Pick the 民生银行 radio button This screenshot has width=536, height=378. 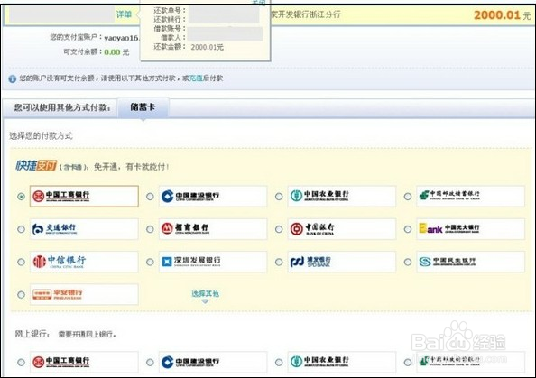pos(408,262)
